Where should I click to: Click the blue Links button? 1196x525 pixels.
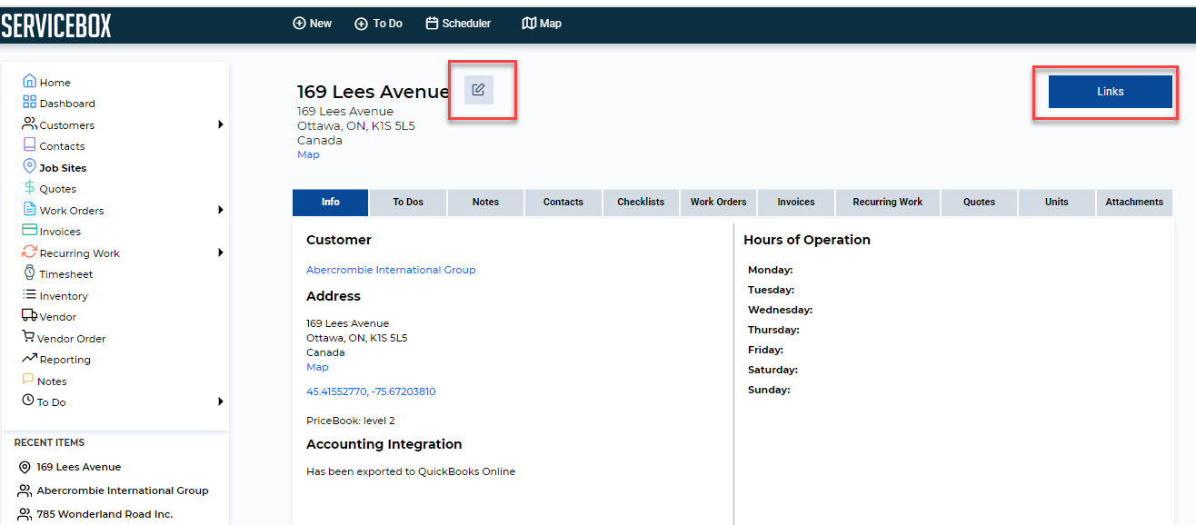[x=1111, y=92]
